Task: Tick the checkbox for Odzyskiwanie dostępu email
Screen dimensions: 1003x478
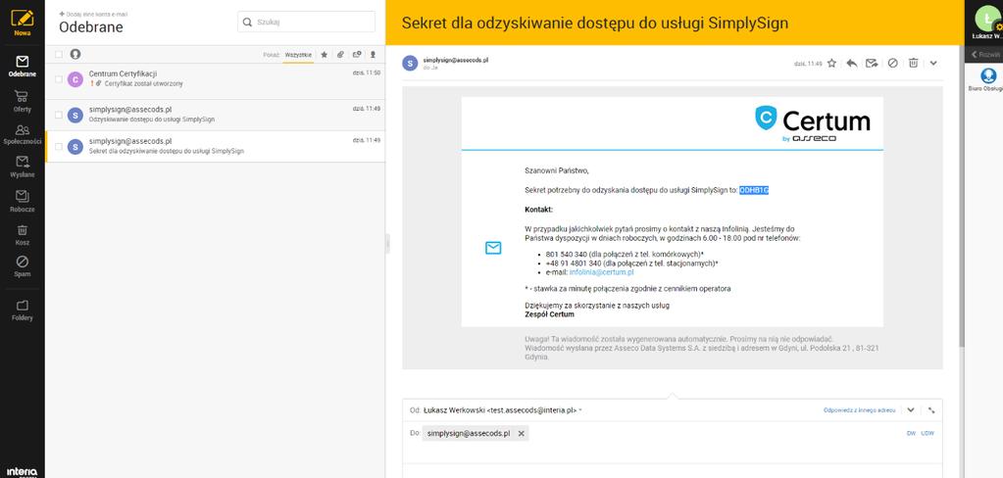Action: pos(59,115)
